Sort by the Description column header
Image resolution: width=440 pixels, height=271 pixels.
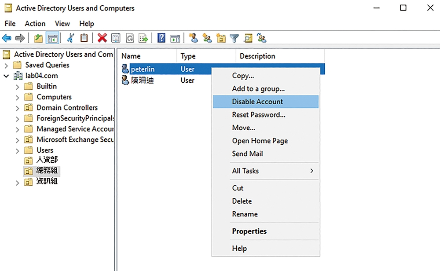coord(280,56)
